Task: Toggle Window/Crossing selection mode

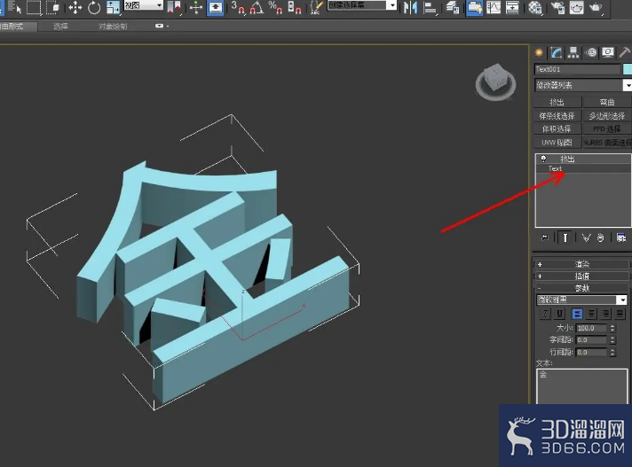Action: (x=52, y=7)
